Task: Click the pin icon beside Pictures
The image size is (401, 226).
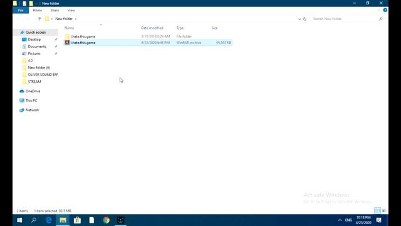Action: [56, 53]
